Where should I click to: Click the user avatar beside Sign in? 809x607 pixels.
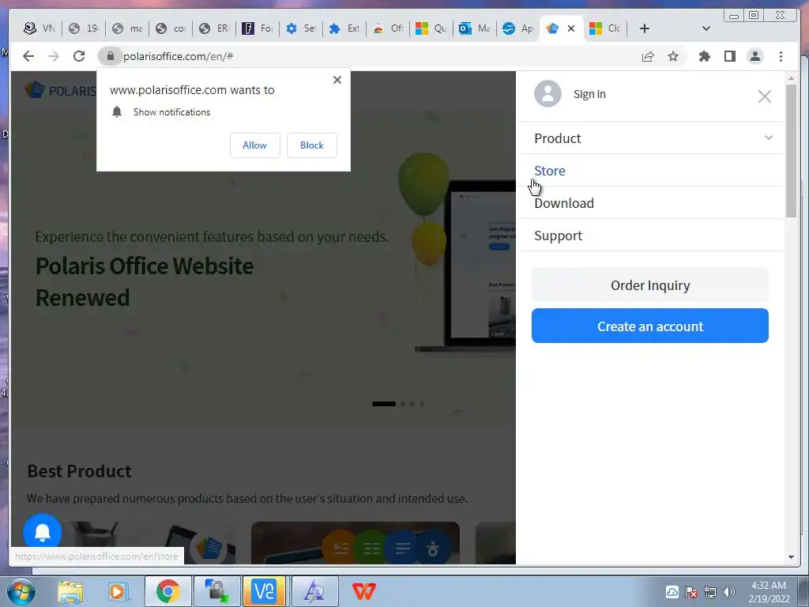(x=547, y=94)
